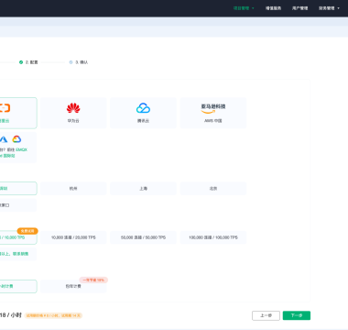Select the 杭州 region option
Screen dimensions: 348x330
tap(73, 189)
